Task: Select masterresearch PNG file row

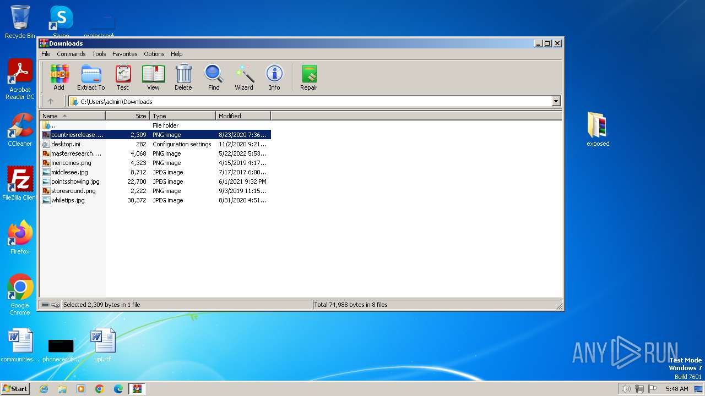Action: tap(155, 153)
